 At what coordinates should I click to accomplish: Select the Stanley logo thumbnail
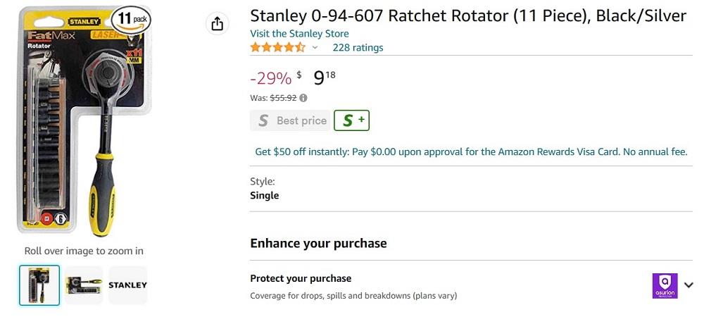coord(128,285)
